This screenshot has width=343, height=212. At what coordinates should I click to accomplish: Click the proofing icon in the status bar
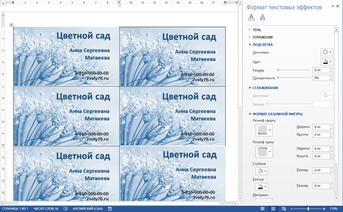(65, 208)
